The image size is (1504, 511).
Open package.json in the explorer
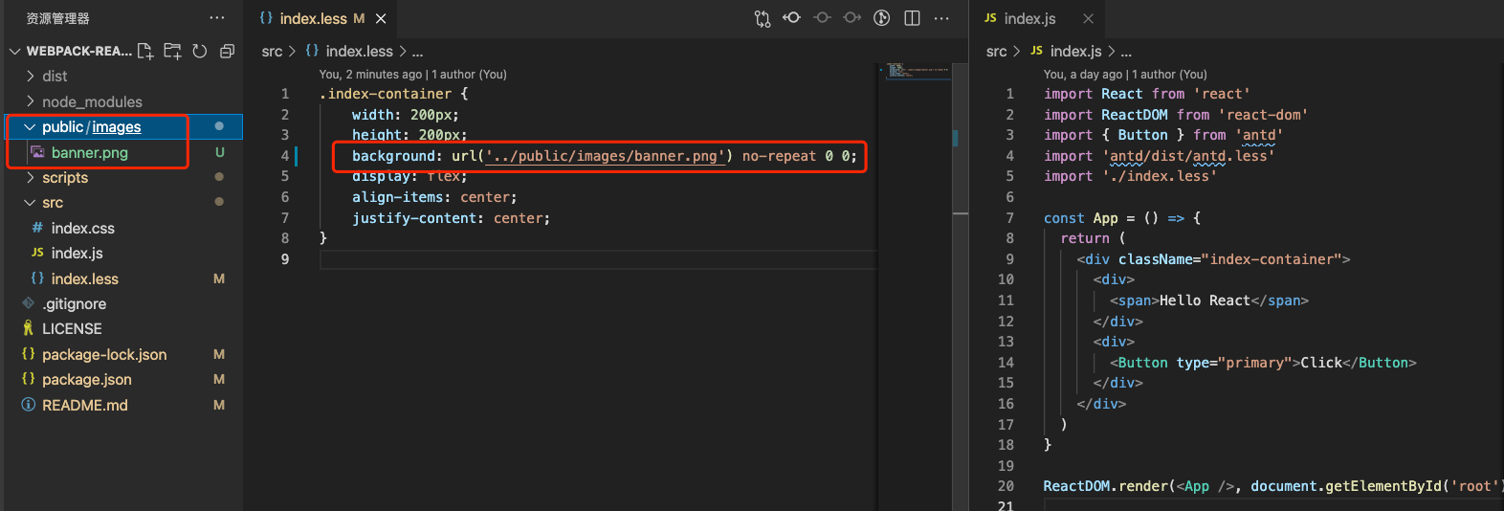point(87,380)
